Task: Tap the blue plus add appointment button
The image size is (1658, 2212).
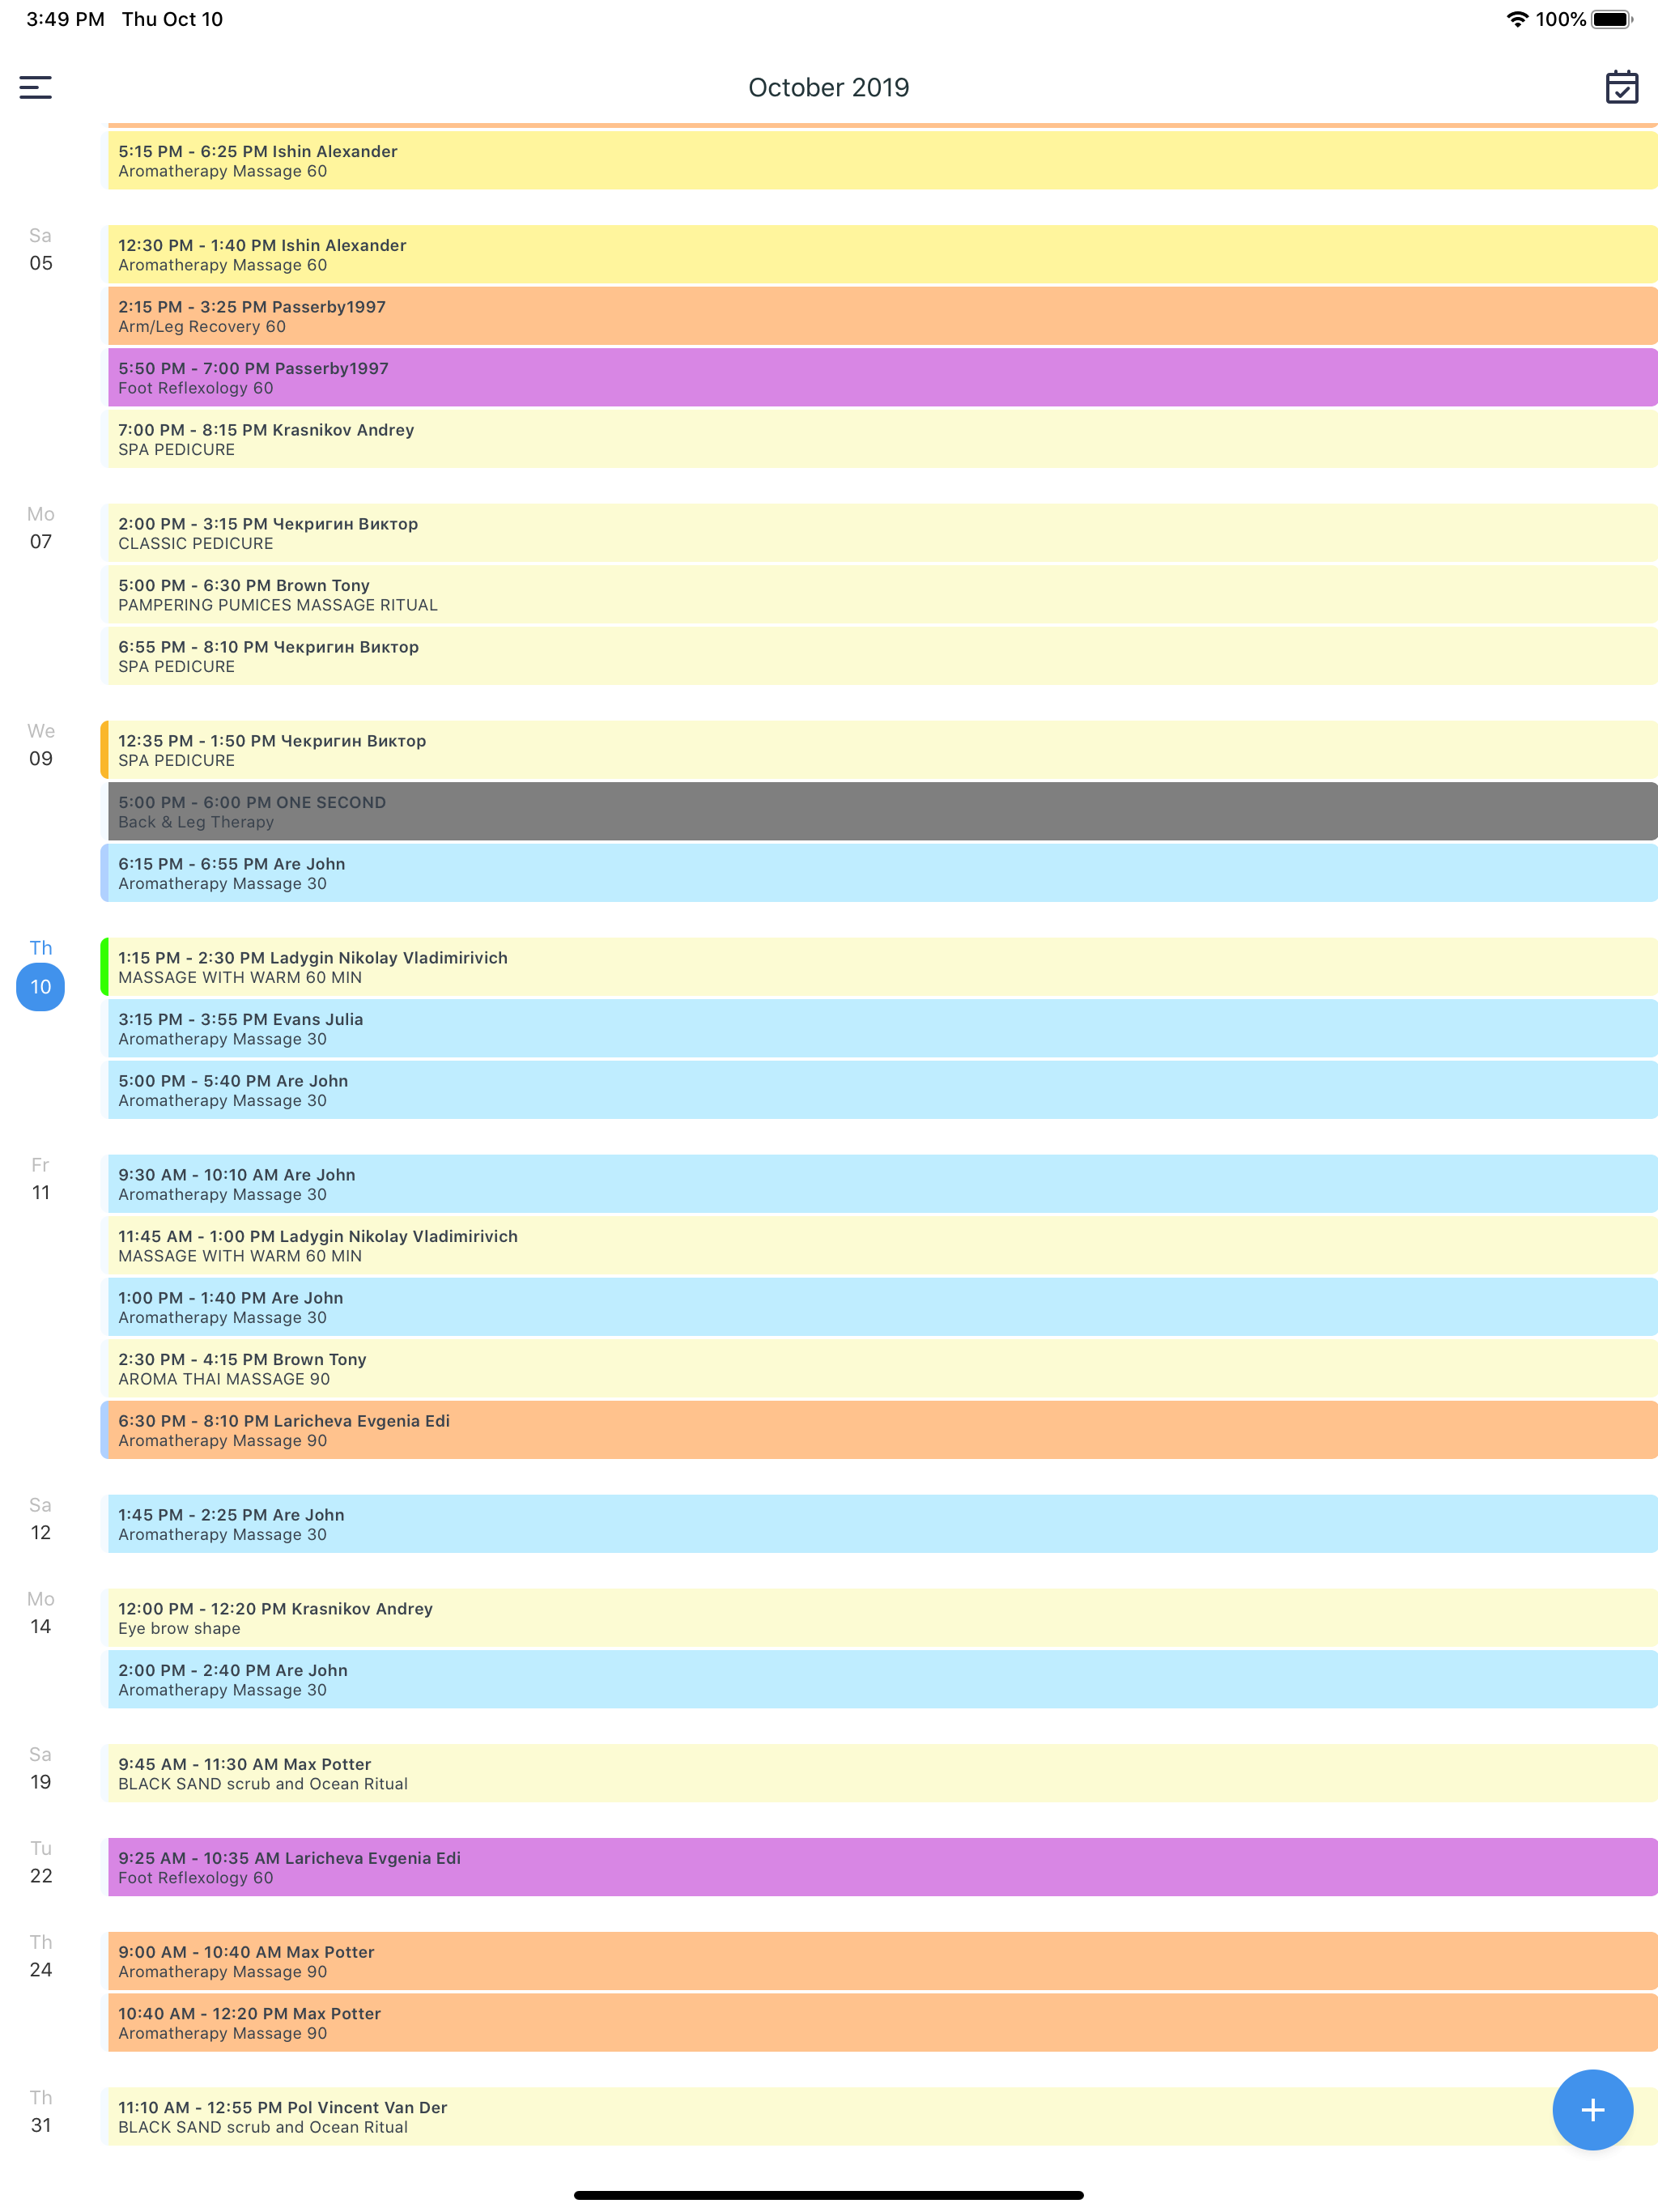Action: pos(1592,2110)
